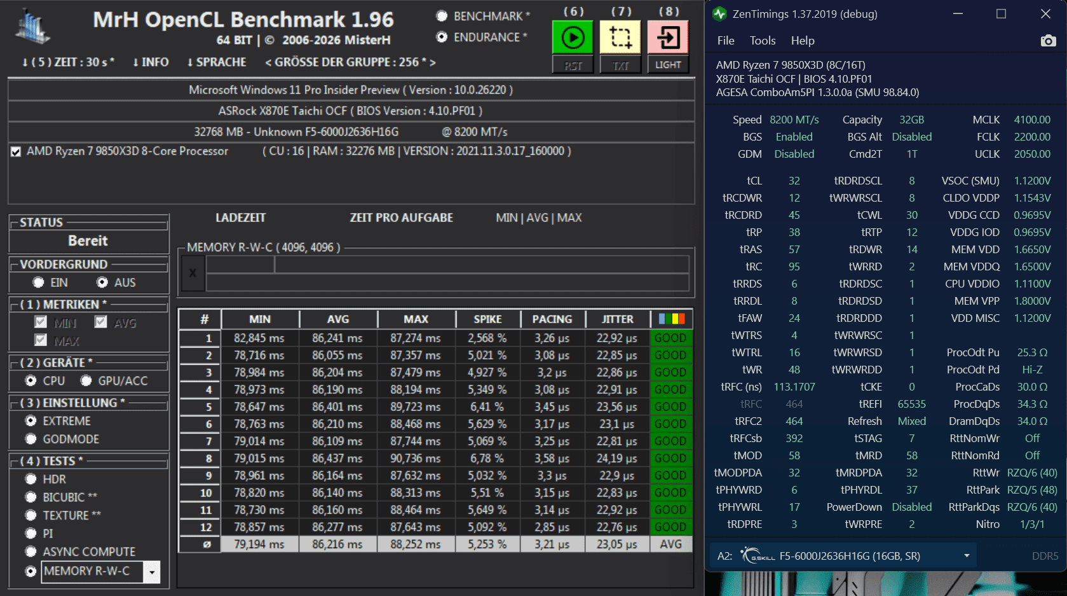Click the JITTER column header

tap(618, 319)
